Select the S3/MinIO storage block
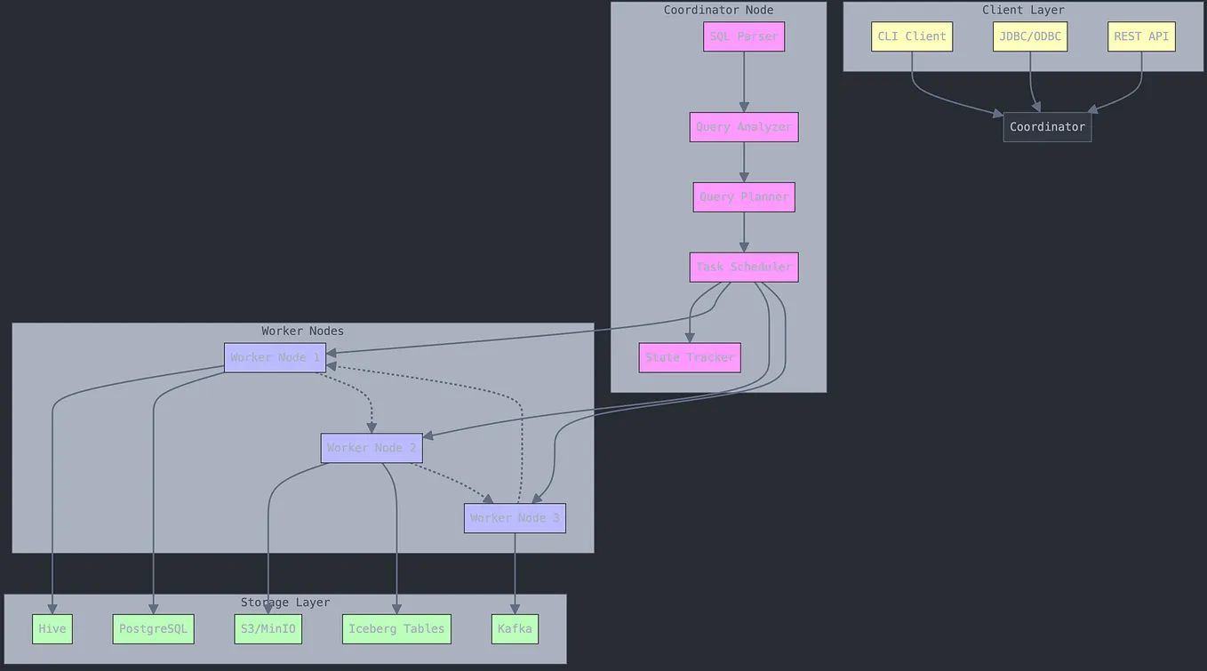 pos(268,628)
